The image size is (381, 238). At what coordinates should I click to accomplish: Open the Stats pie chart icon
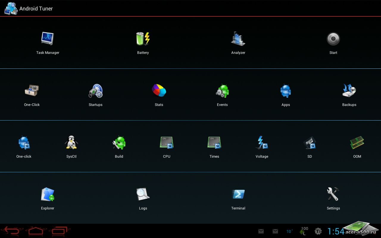pos(159,91)
